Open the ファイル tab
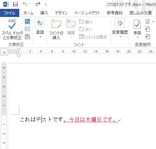Screen dimensions: 156x149 pyautogui.click(x=10, y=13)
